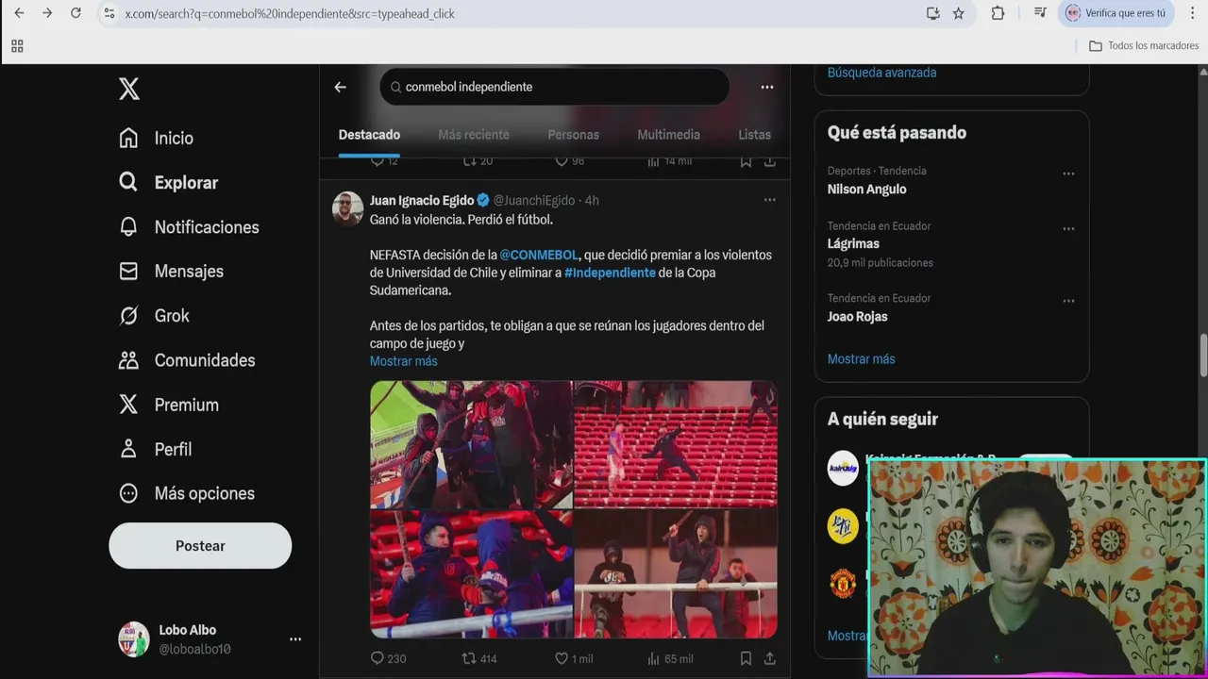
Task: Click the Premium X icon
Action: pos(129,405)
